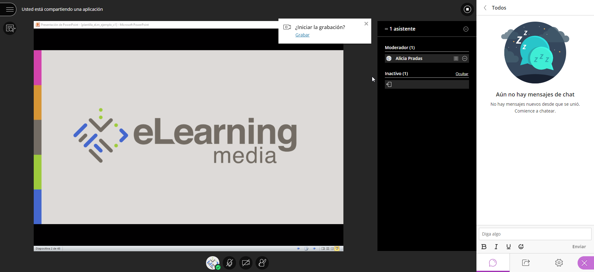Focus the Diga algo chat input
The image size is (594, 272).
pos(535,234)
